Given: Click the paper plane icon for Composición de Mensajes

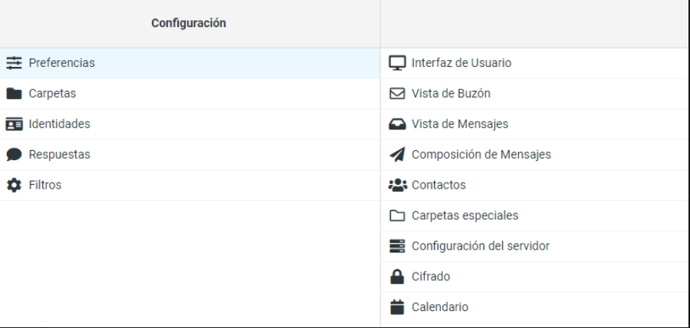Looking at the screenshot, I should (397, 154).
